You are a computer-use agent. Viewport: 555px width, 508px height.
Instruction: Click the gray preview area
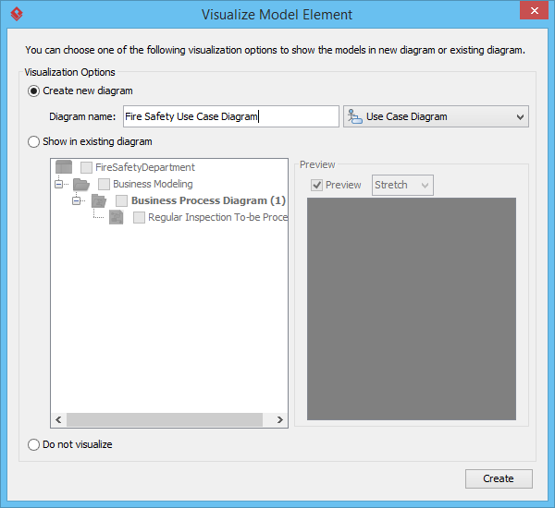412,309
